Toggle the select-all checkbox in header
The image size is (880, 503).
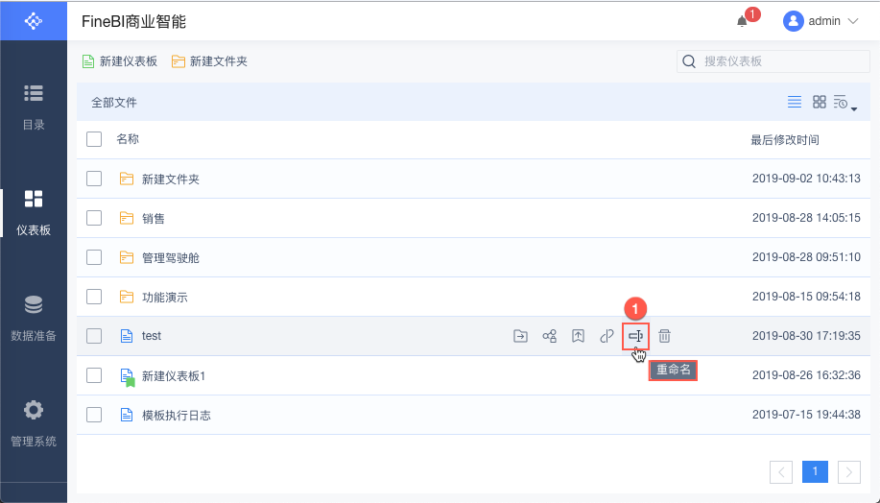(94, 139)
